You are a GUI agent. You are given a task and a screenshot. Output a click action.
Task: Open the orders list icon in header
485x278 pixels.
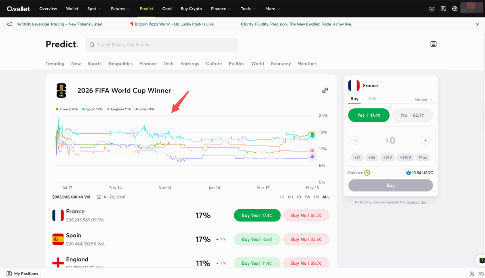tap(443, 9)
